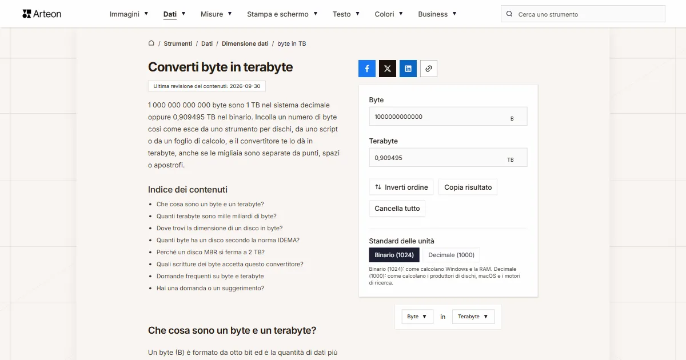This screenshot has width=686, height=360.
Task: Click the 'Converti byte in terabyte' heading
Action: pos(221,67)
